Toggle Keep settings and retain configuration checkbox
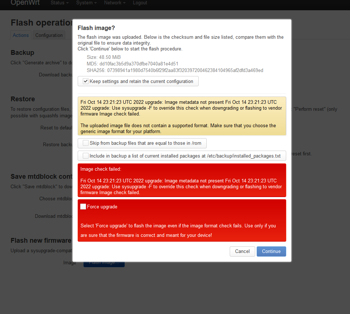This screenshot has width=350, height=314. coord(86,81)
